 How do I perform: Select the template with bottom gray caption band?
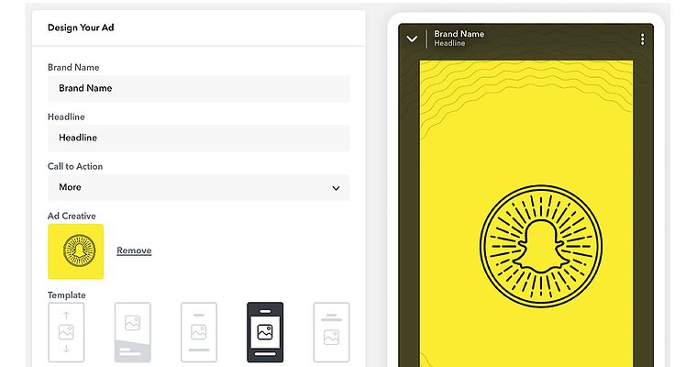(x=132, y=332)
